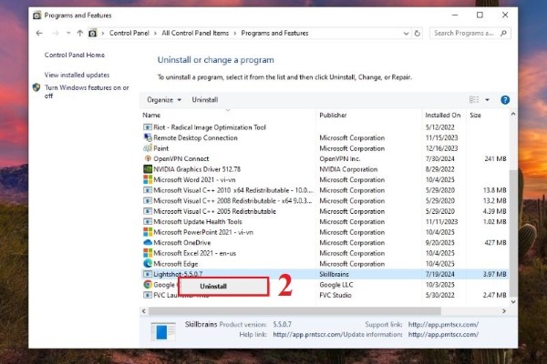Click the Forward navigation arrow
The height and width of the screenshot is (364, 547).
pyautogui.click(x=55, y=33)
